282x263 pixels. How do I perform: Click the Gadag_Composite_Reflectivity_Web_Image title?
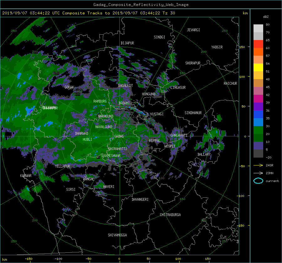pos(141,5)
